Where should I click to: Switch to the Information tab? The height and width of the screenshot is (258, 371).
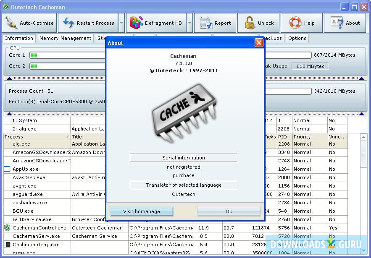pos(19,38)
